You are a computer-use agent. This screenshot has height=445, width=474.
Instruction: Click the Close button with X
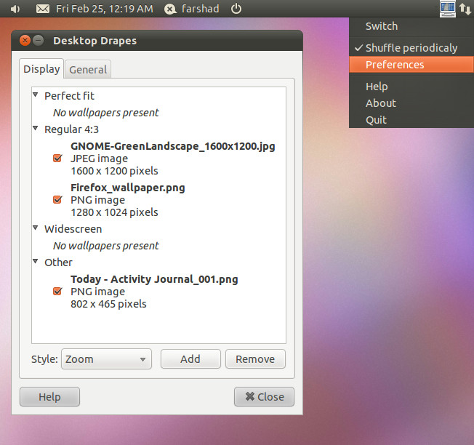264,396
